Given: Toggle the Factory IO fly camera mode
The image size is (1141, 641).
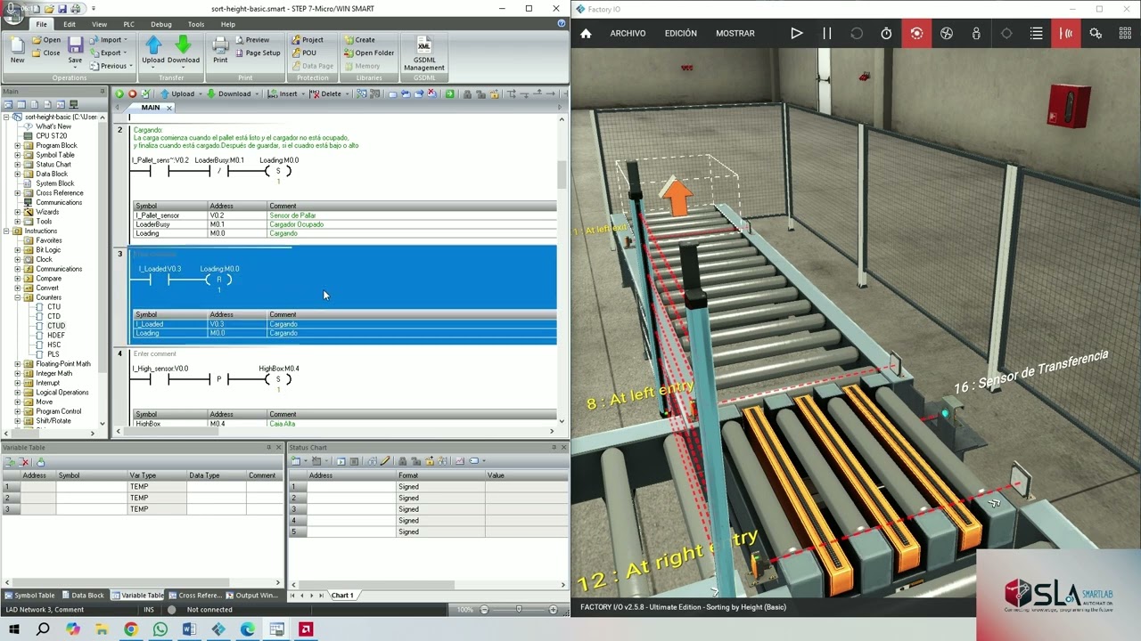Looking at the screenshot, I should [947, 34].
